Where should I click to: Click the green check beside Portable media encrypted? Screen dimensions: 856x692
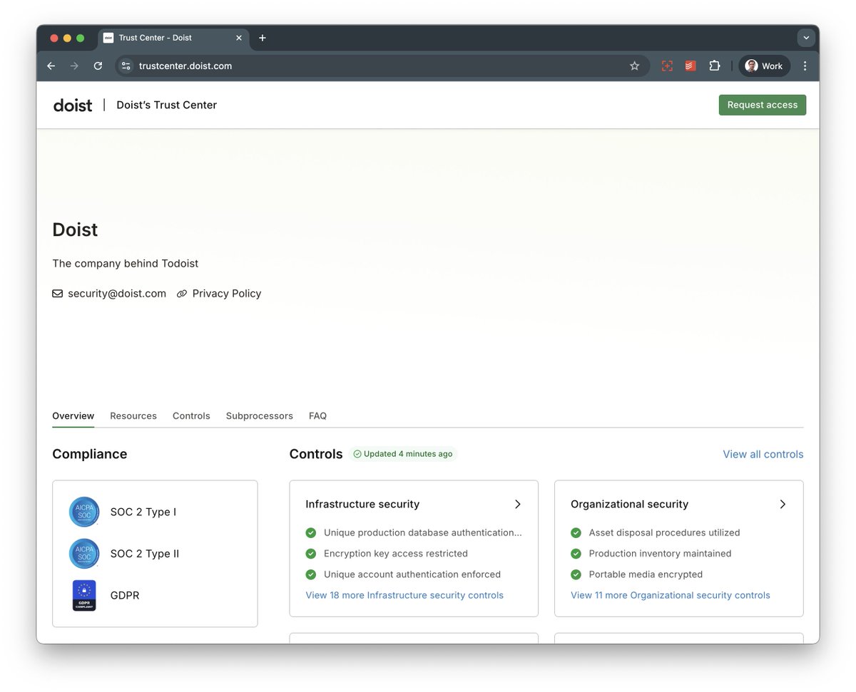[x=576, y=574]
